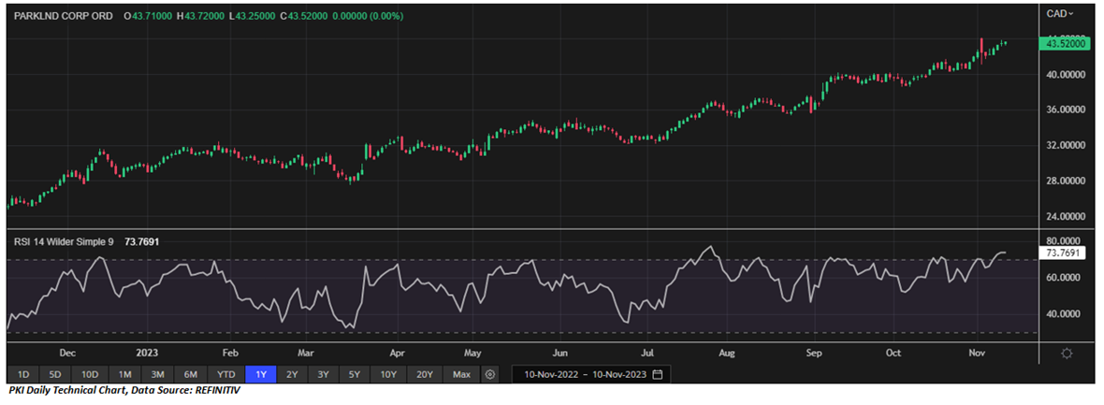Click the date range field 10-Nov-2022 – 10-Nov-2023
Screen dimensions: 1104x405
pos(585,374)
